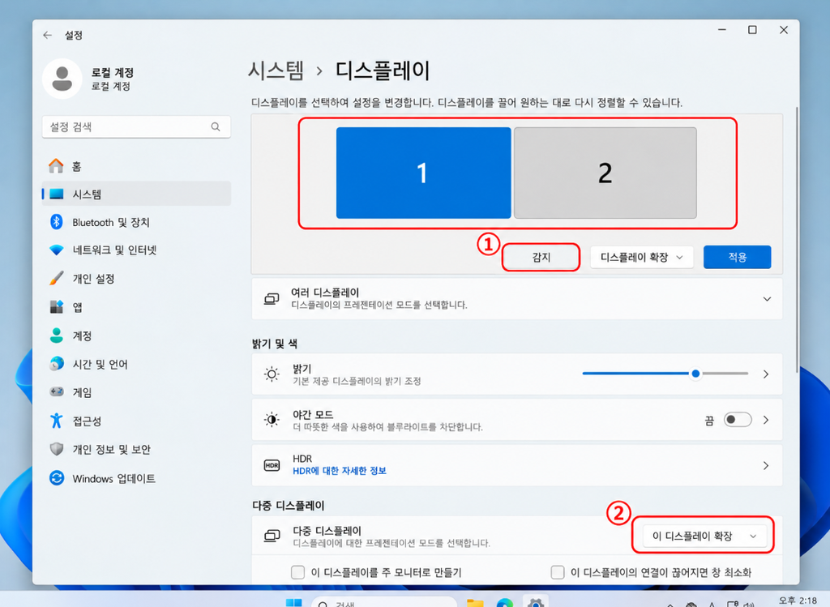This screenshot has height=607, width=830.
Task: Click the 야간 모드 half-sun icon
Action: click(272, 420)
